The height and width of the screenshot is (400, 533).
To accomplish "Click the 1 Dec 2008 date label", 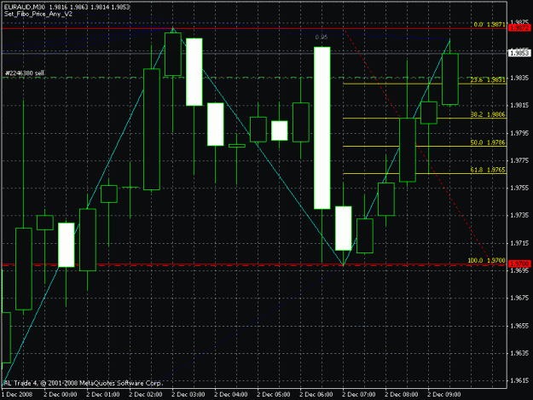I will [x=17, y=395].
